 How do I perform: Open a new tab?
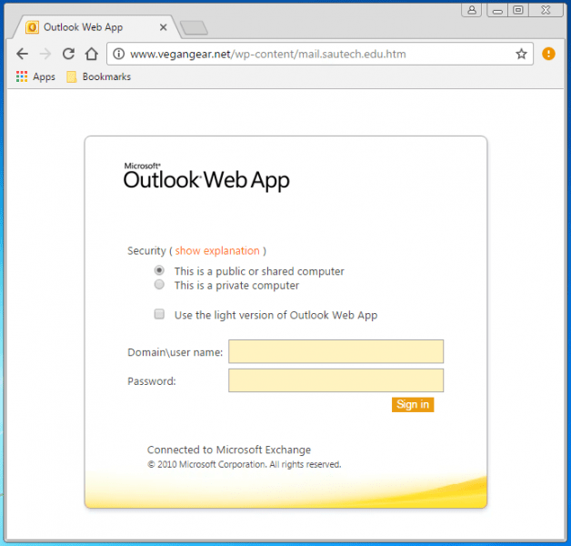(194, 28)
